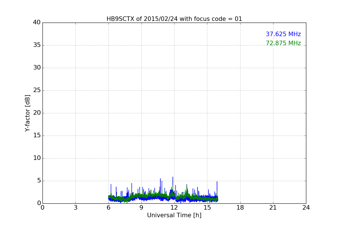Click the plot title 'HB9SCTX of 2015/02/24'
Viewport: 340px width, 226px height.
174,19
